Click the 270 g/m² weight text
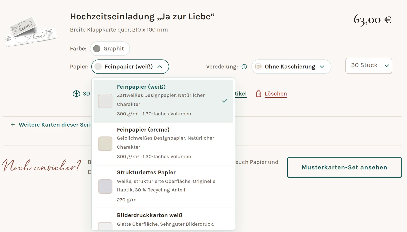407x232 pixels. [x=128, y=200]
